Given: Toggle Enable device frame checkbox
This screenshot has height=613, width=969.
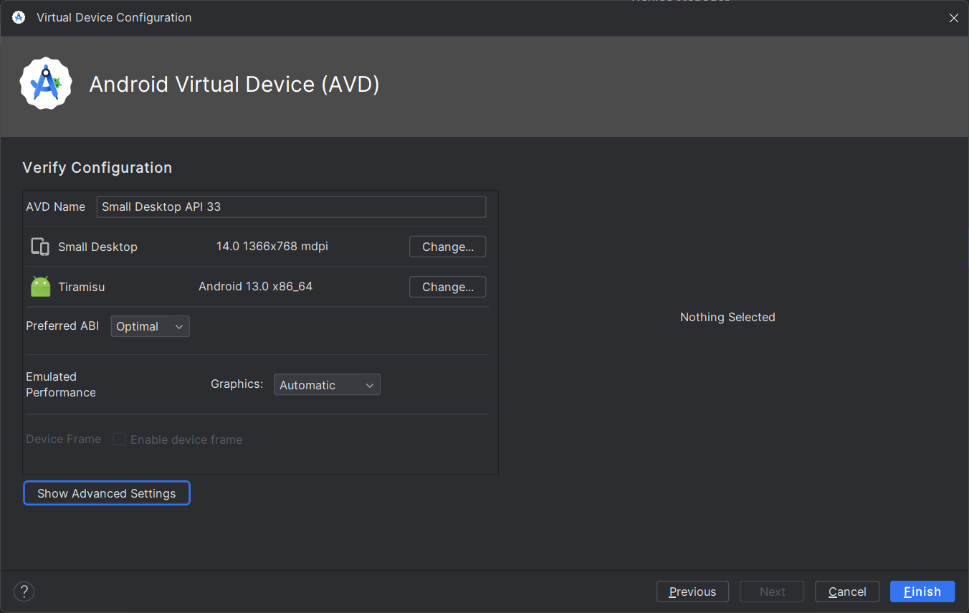Looking at the screenshot, I should [x=120, y=439].
